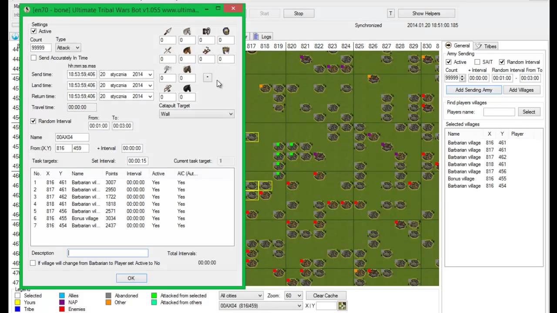Viewport: 557px width, 313px height.
Task: Toggle the Active checkbox in Settings
Action: (34, 31)
